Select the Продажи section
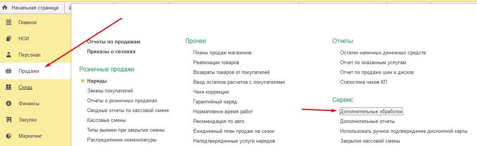This screenshot has width=477, height=146. (35, 71)
